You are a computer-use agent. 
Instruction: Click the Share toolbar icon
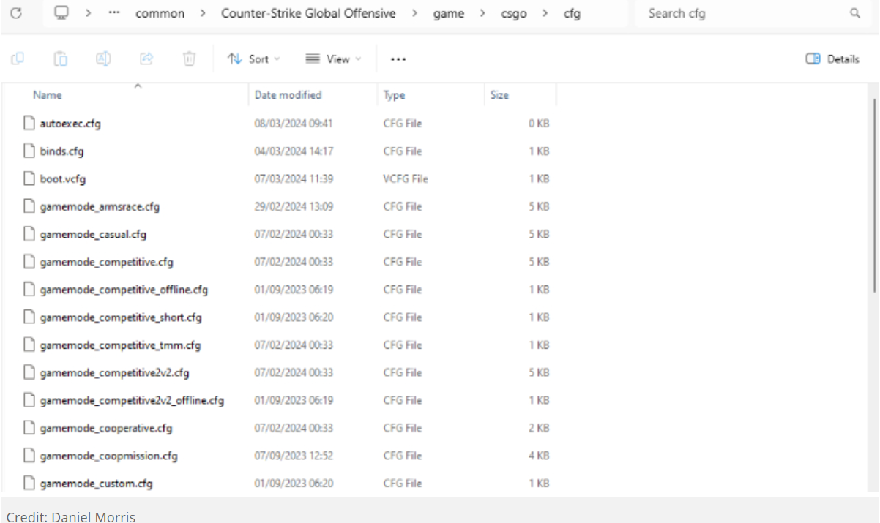[146, 59]
